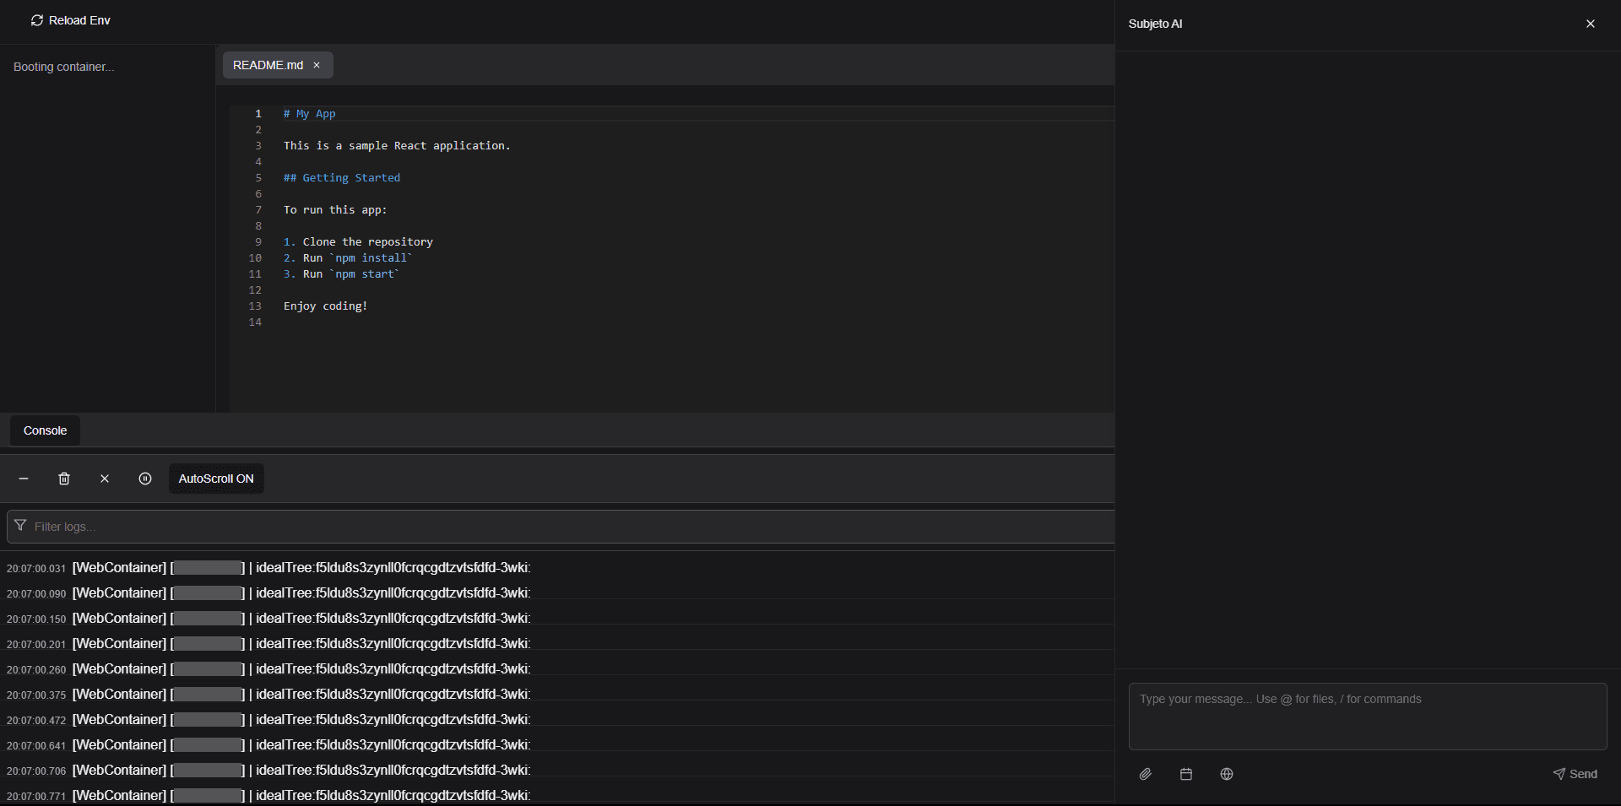Clear logs using the trash icon

pos(64,479)
